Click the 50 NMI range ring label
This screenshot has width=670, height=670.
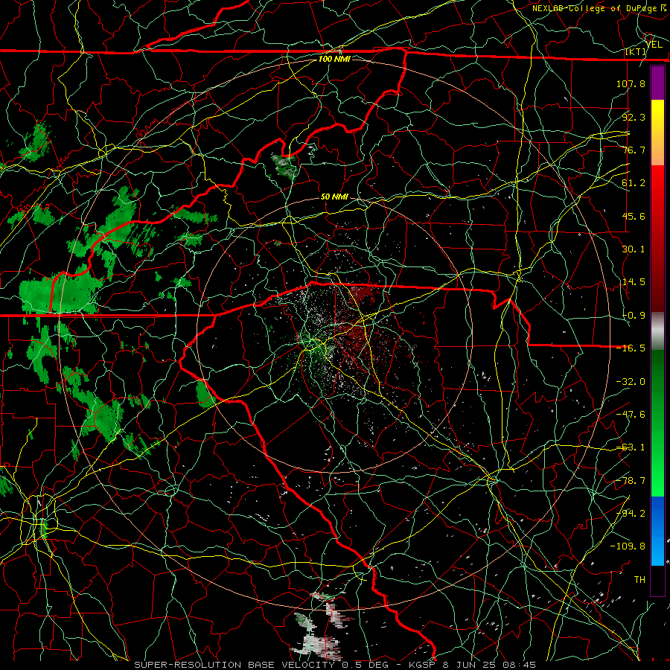[x=334, y=197]
